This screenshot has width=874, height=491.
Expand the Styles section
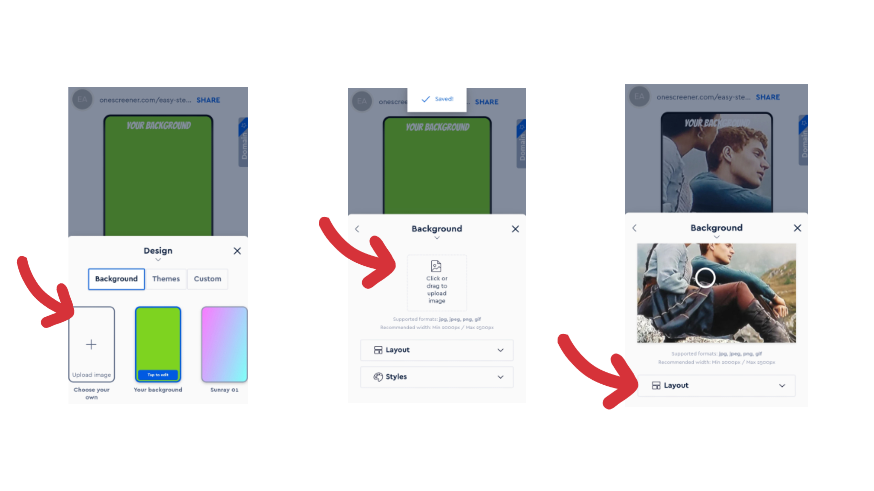tap(437, 376)
